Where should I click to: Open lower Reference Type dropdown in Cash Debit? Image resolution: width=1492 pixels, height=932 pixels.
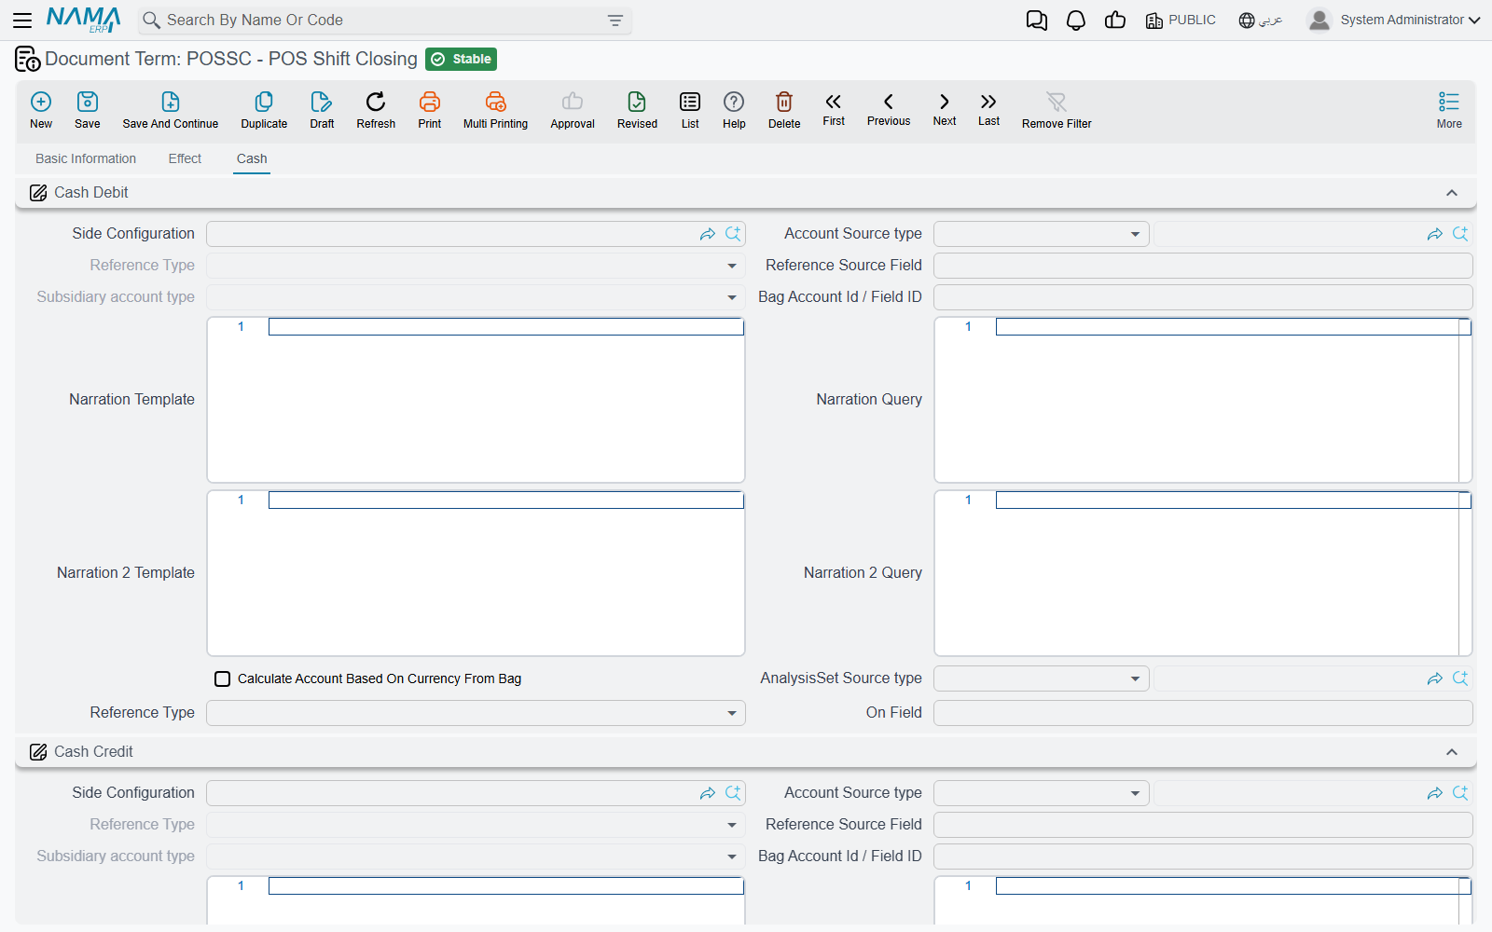[x=476, y=713]
